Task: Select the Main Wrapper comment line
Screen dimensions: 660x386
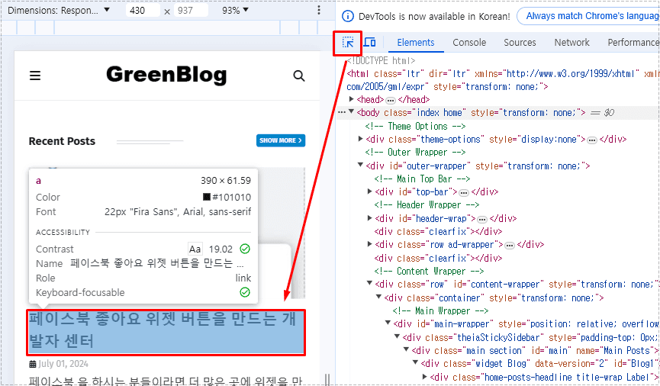Action: tap(441, 310)
